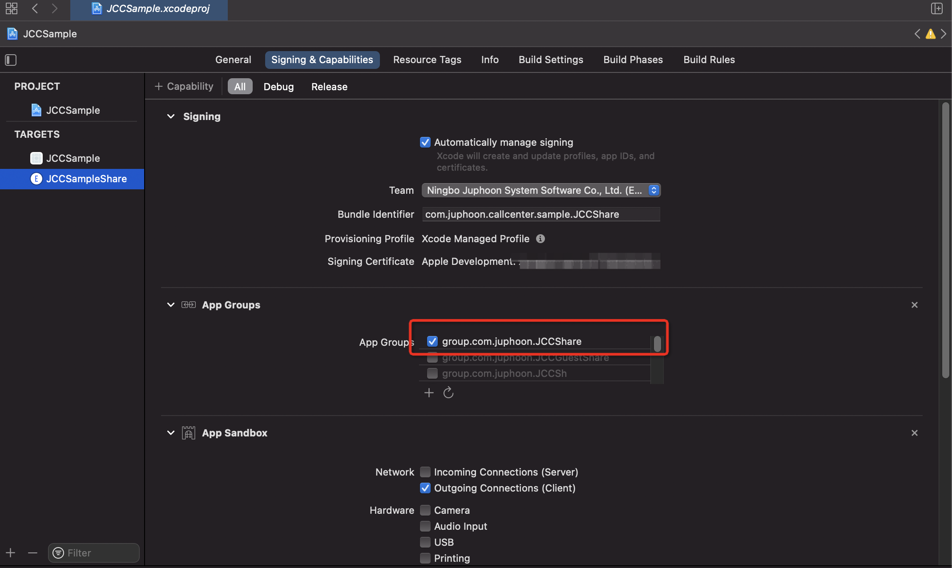
Task: Select the JCCSampleShare target
Action: (x=72, y=179)
